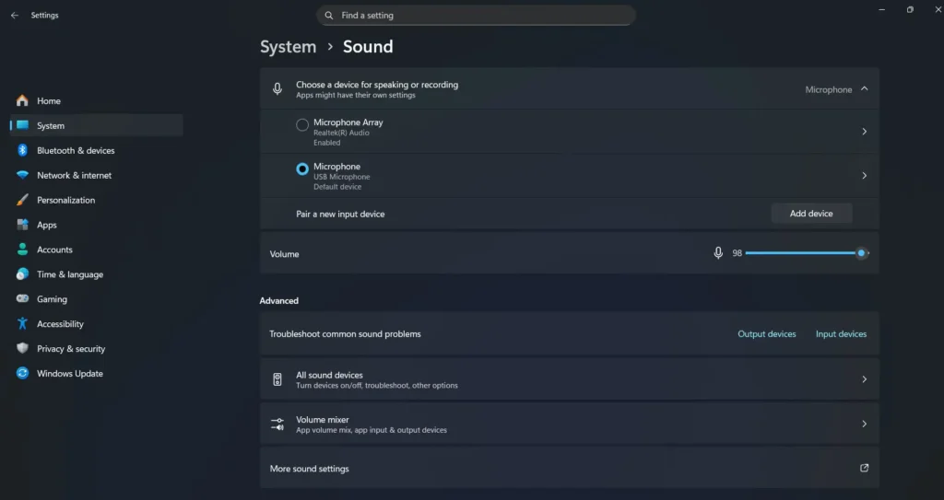The width and height of the screenshot is (944, 500).
Task: Open the Volume mixer chevron
Action: [864, 424]
